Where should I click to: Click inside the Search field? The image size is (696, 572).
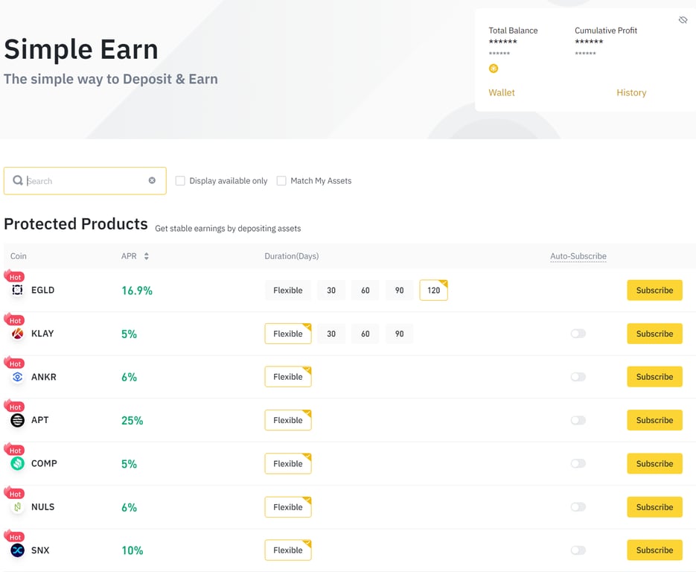point(82,180)
